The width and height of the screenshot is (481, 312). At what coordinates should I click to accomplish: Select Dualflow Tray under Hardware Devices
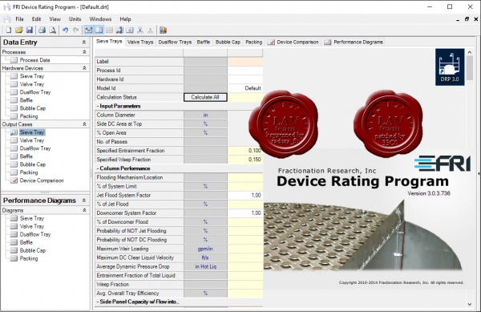click(35, 92)
